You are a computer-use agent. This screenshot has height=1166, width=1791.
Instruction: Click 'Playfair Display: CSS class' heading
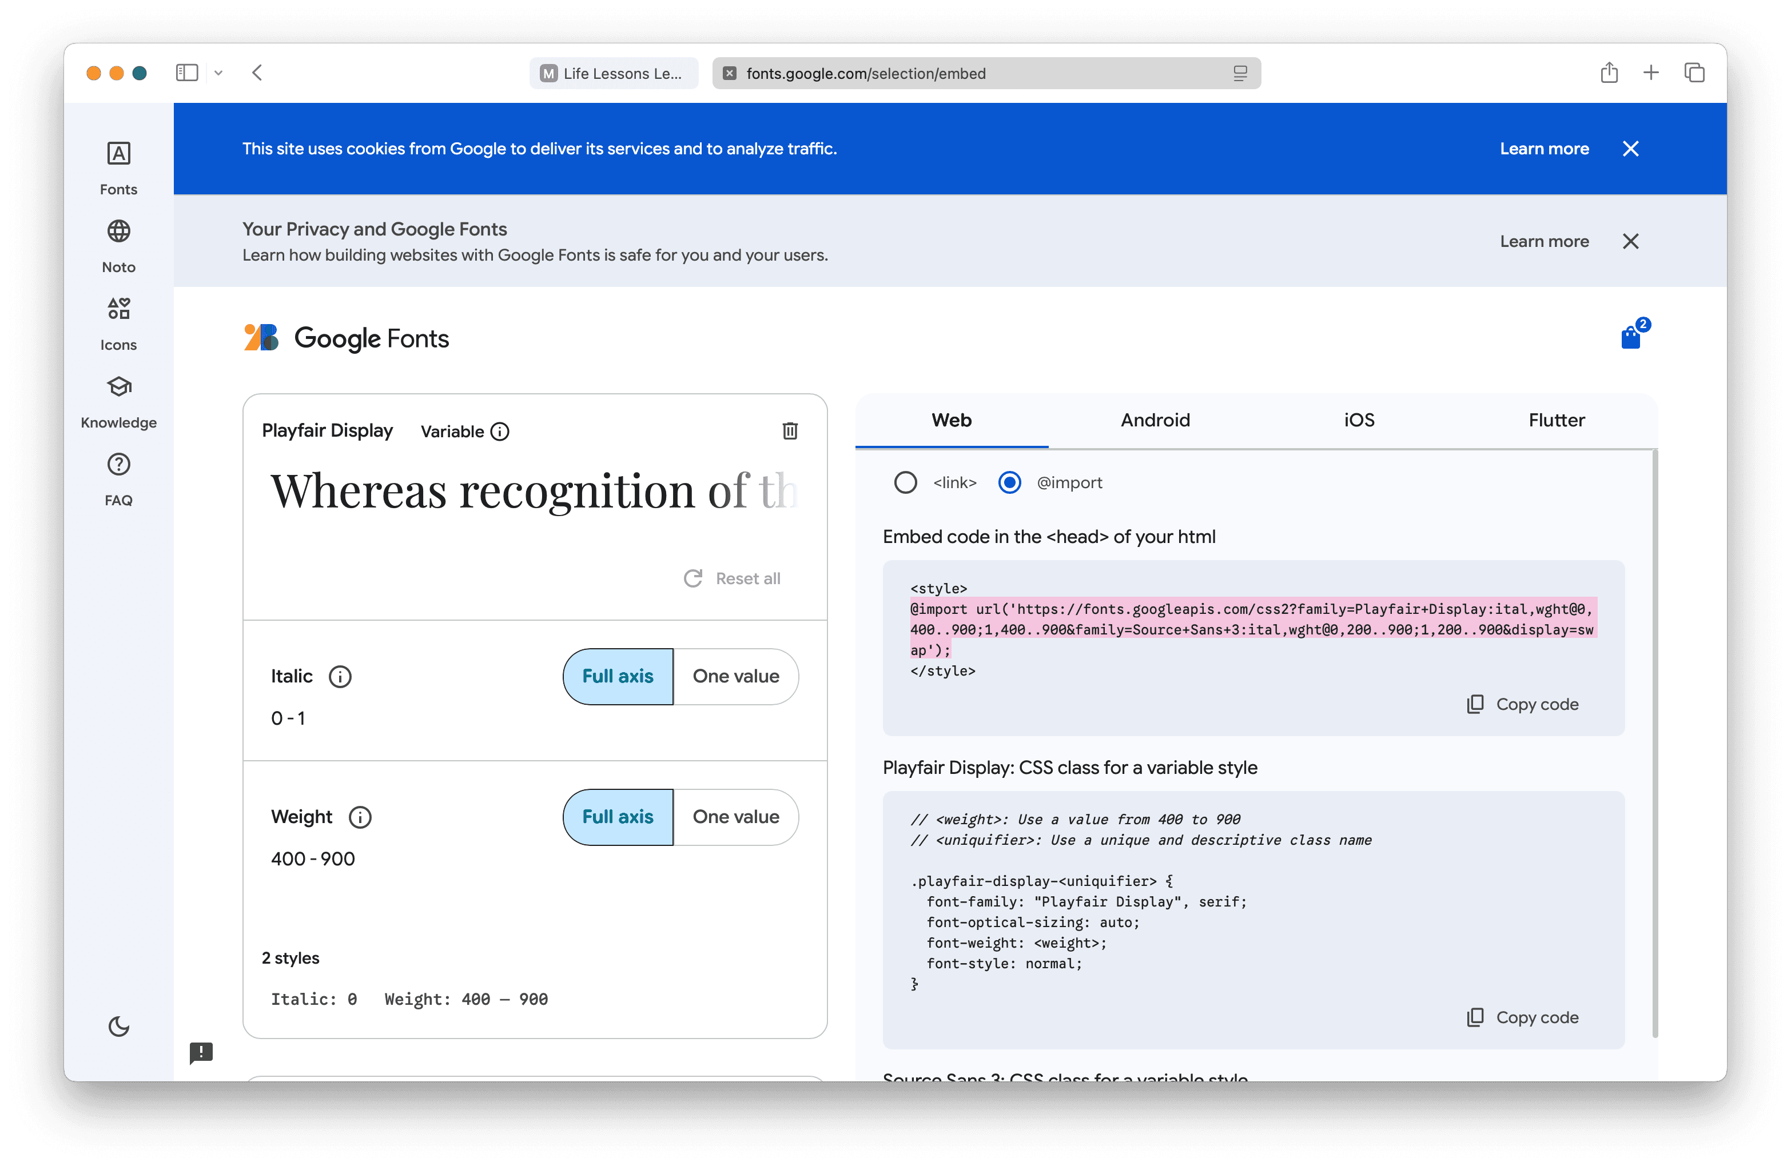pyautogui.click(x=1069, y=768)
